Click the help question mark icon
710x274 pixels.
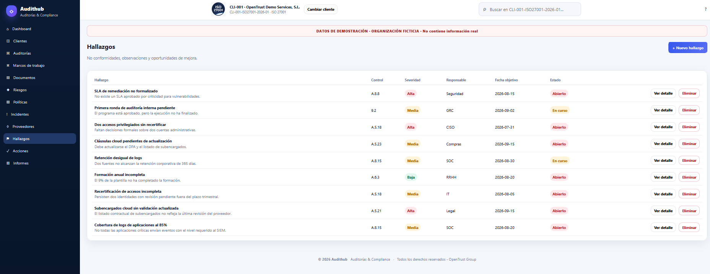click(x=705, y=9)
